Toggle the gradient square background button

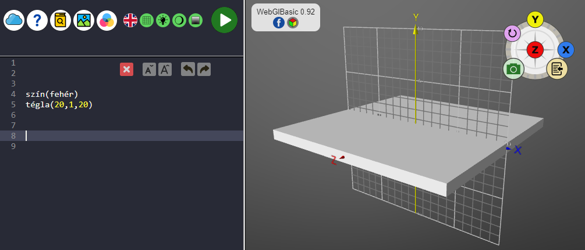(196, 21)
